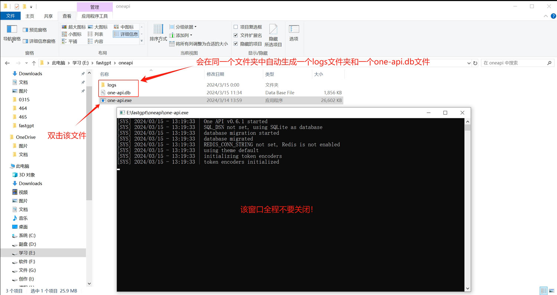Toggle Hidden items option
The width and height of the screenshot is (557, 295).
[248, 44]
